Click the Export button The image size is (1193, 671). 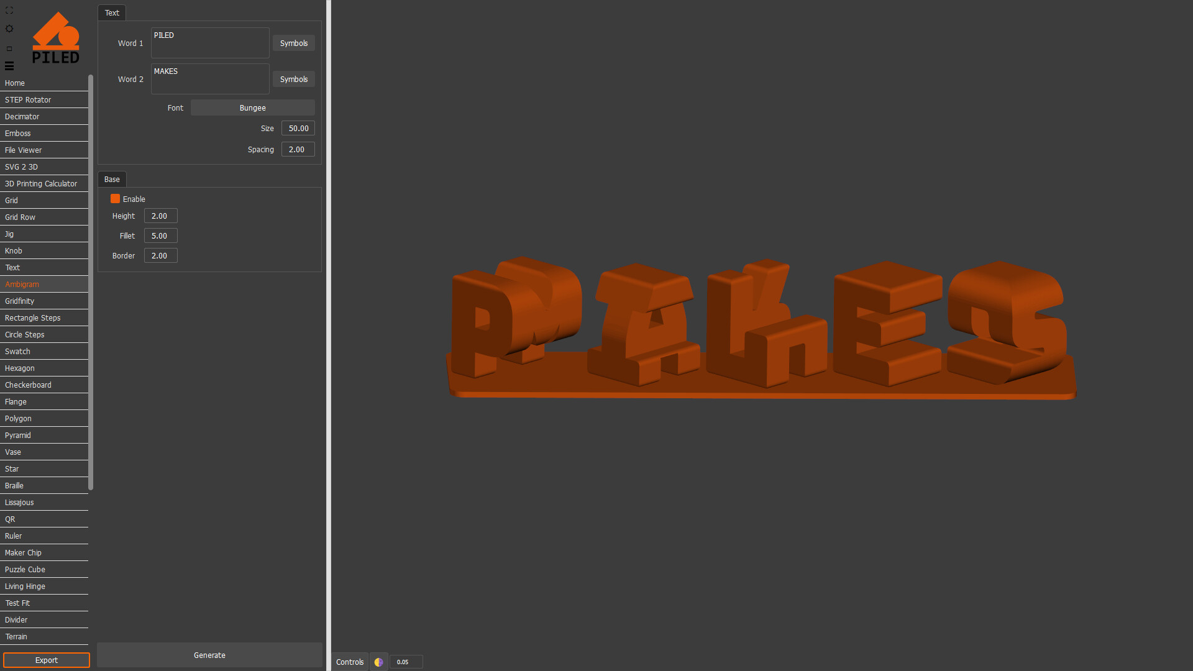coord(46,660)
